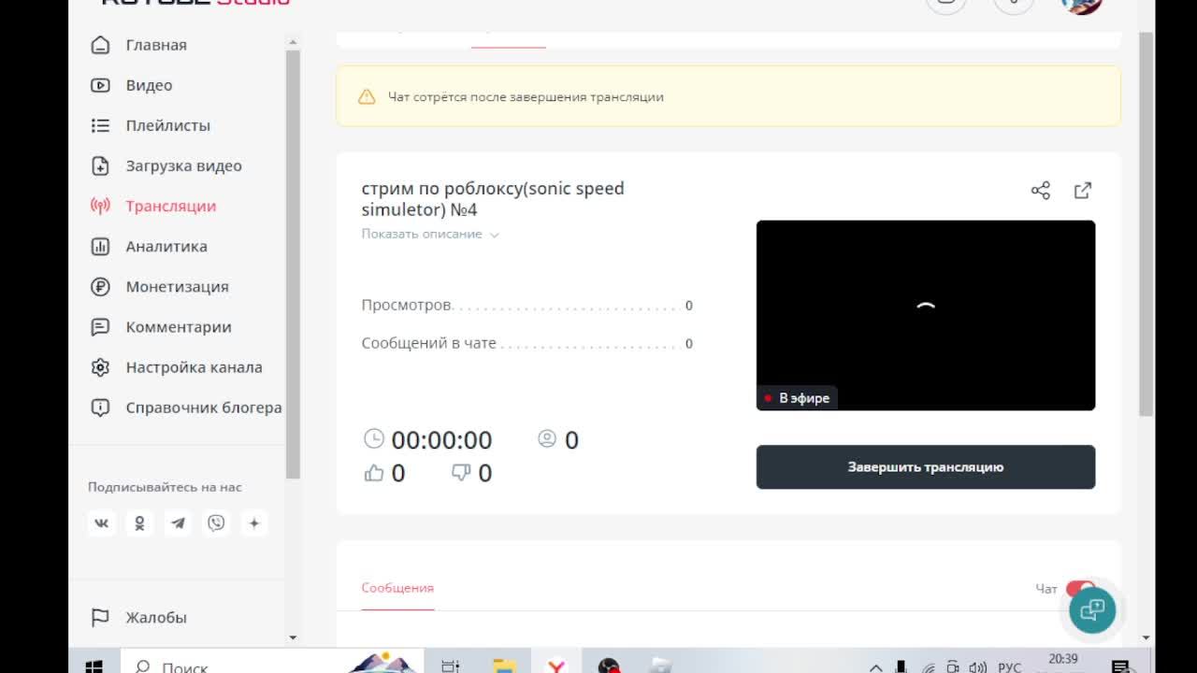Open the stream in a new window icon
This screenshot has width=1197, height=673.
[1083, 191]
